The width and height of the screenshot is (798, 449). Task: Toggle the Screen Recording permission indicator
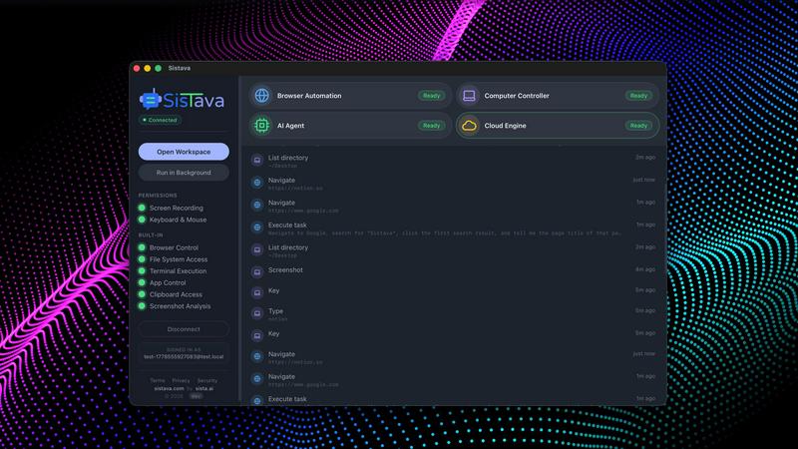(142, 208)
